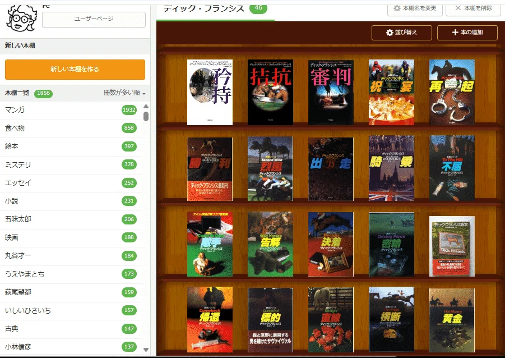The width and height of the screenshot is (505, 358).
Task: Open the 古典 bookshelf
Action: 71,329
